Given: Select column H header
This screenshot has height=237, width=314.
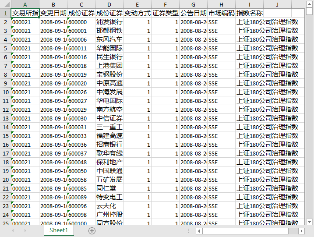Looking at the screenshot, I should pos(222,4).
